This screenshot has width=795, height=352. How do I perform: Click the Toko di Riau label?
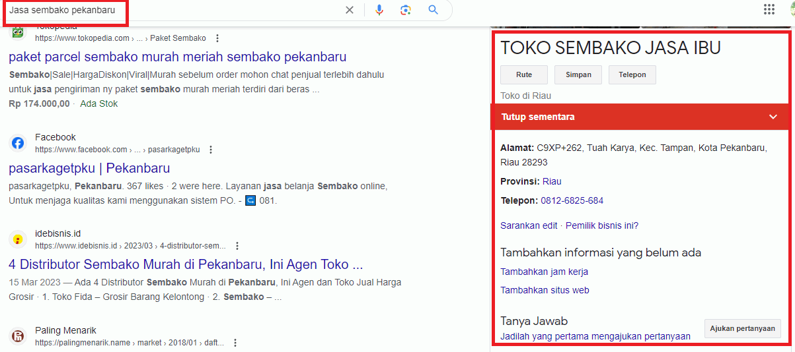[x=526, y=96]
